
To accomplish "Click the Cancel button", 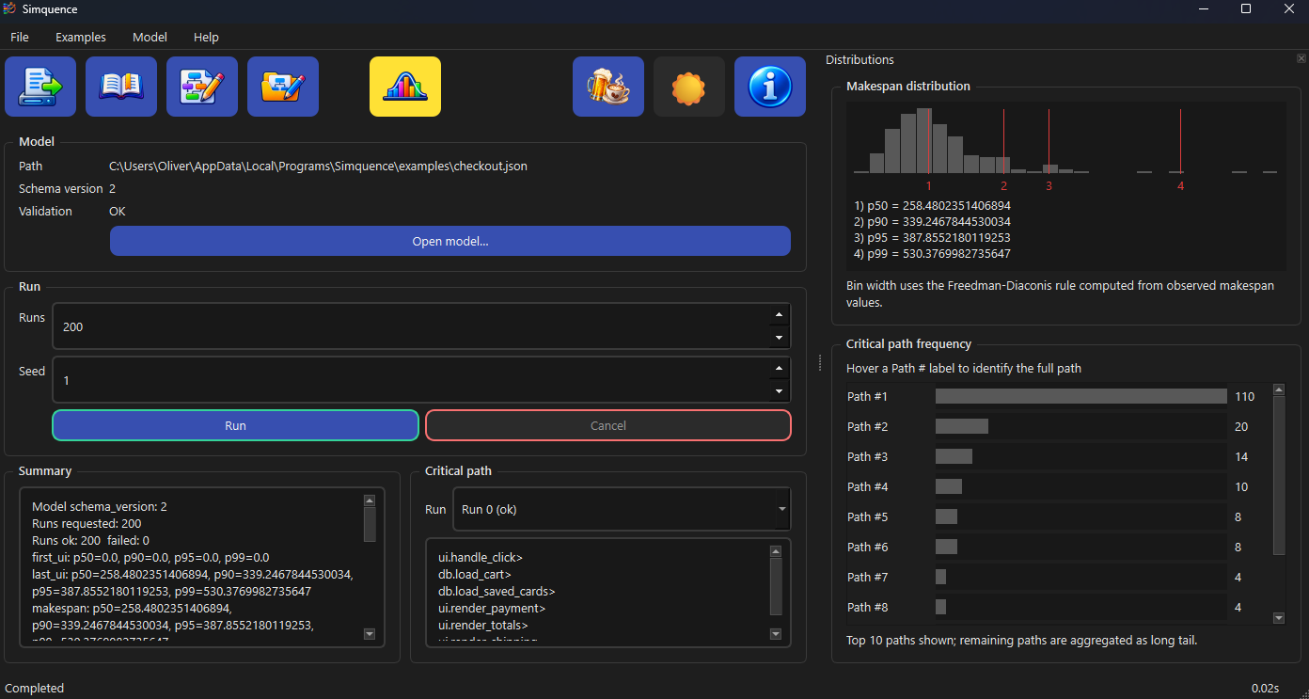I will pyautogui.click(x=608, y=425).
